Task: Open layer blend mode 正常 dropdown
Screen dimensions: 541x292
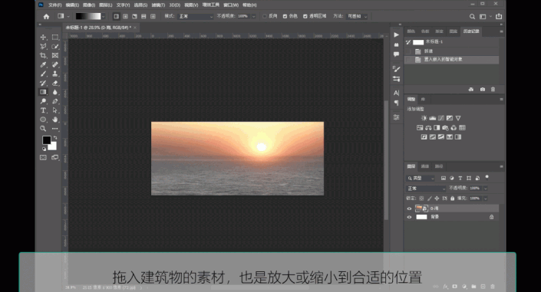Action: pyautogui.click(x=426, y=189)
